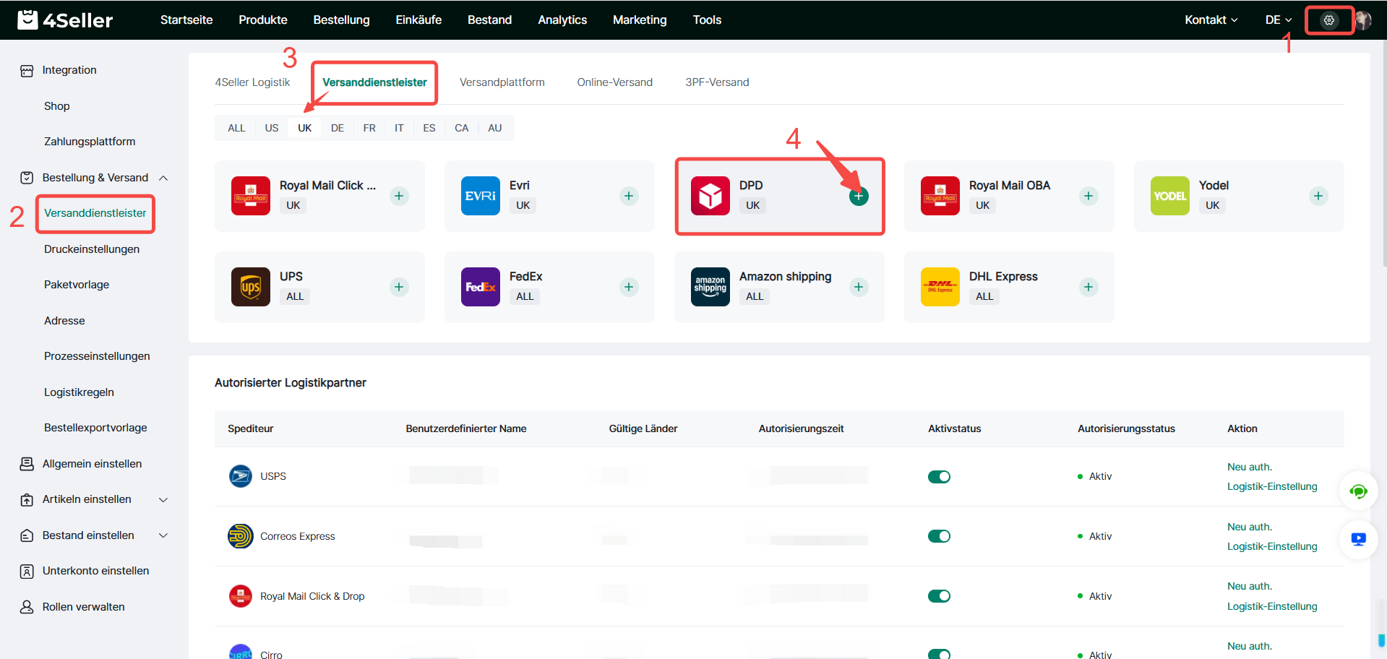Screen dimensions: 1387x659
Task: Disable the USPS active status toggle
Action: click(939, 477)
